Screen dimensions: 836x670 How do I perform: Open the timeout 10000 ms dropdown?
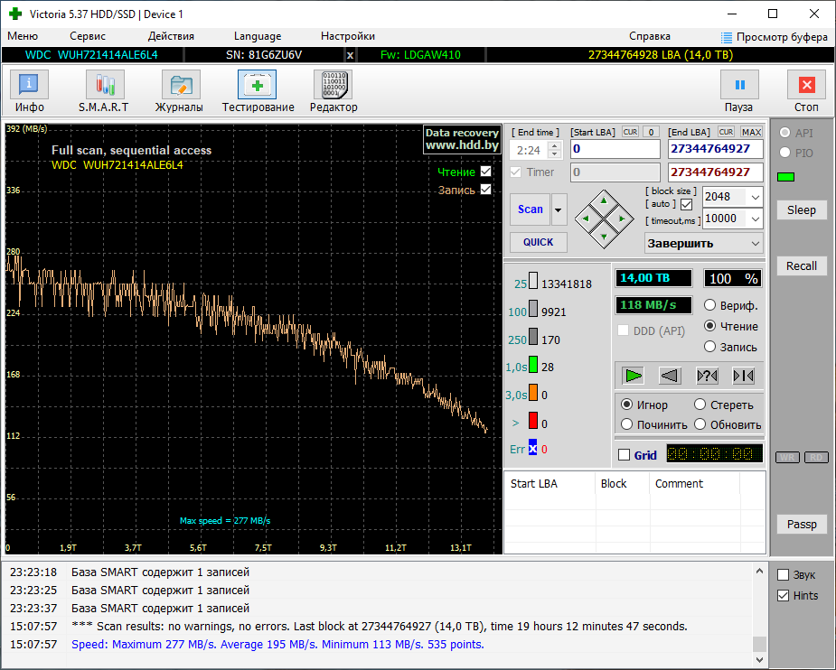tap(755, 219)
